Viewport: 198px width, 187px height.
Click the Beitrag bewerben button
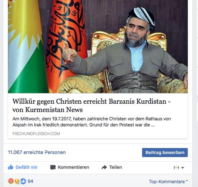pos(165,153)
